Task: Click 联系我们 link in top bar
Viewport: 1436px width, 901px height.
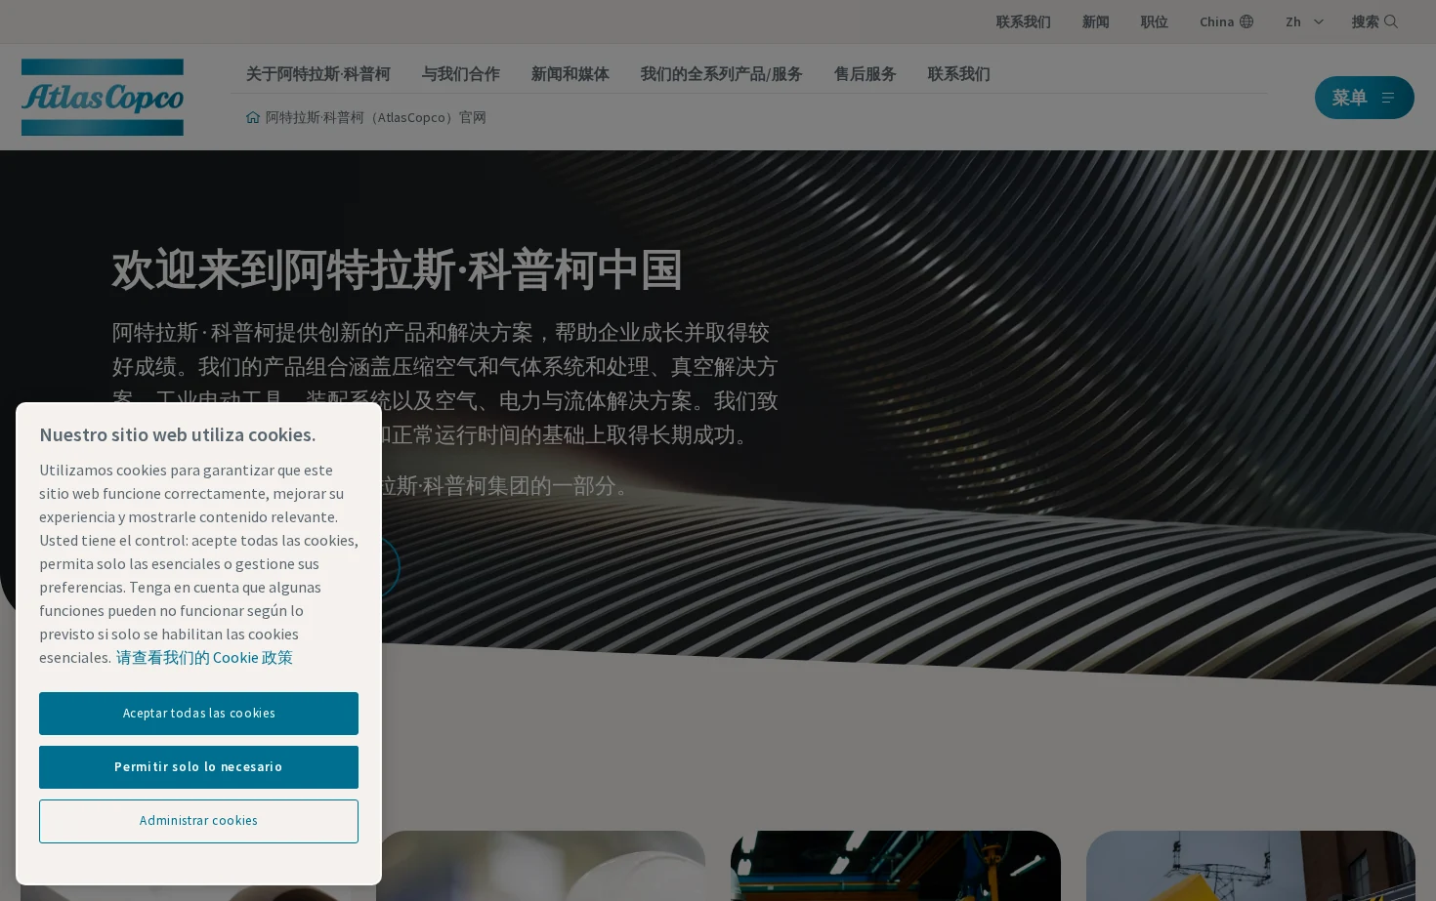Action: pos(1023,21)
